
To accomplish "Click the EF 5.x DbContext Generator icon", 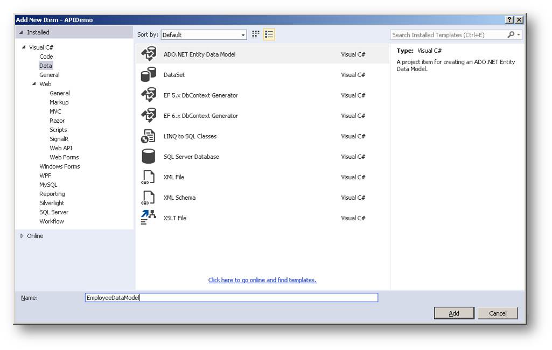I will 149,95.
